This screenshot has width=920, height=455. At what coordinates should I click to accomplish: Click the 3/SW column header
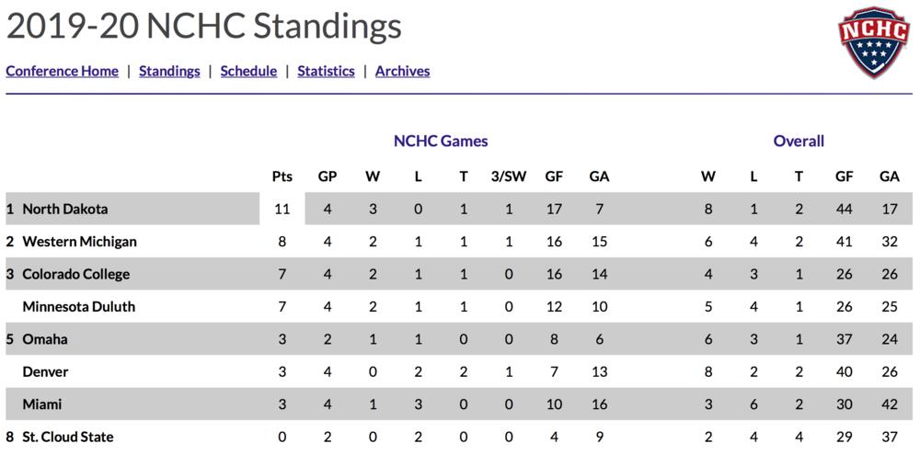point(508,176)
